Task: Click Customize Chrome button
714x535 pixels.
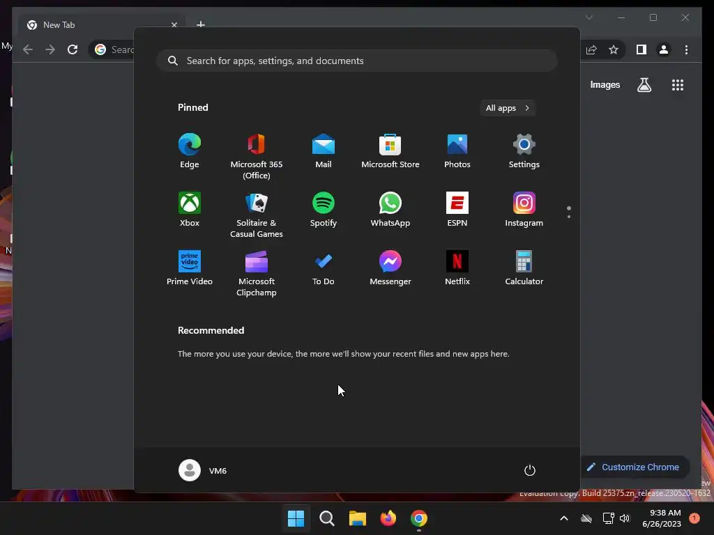Action: (635, 467)
